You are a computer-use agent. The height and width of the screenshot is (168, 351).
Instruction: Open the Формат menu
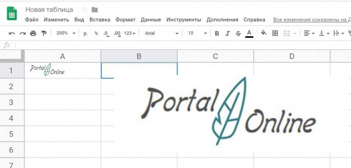click(x=125, y=19)
